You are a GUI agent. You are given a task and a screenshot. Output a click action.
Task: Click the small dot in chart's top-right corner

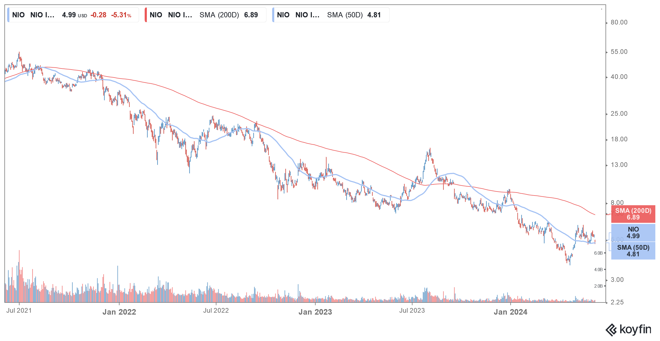pyautogui.click(x=602, y=9)
